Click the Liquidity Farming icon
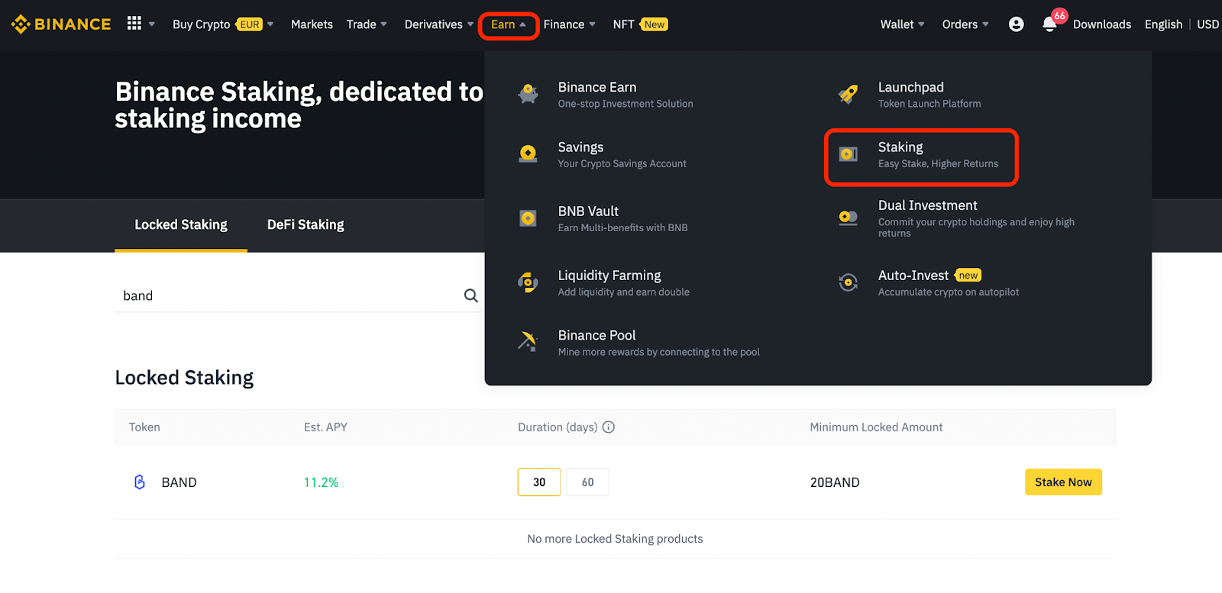Screen dimensions: 1222x593 point(528,282)
